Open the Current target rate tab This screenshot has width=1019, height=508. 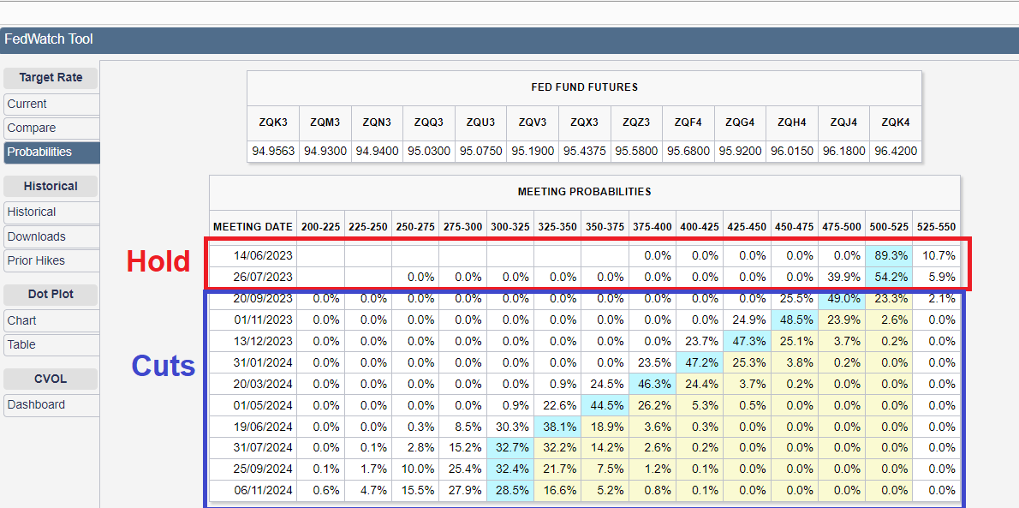coord(51,104)
